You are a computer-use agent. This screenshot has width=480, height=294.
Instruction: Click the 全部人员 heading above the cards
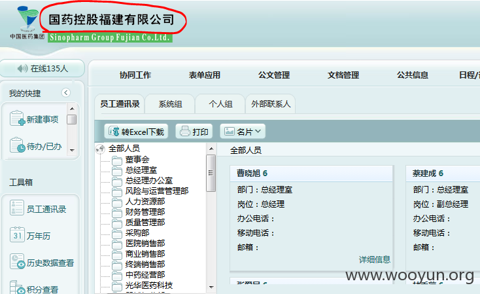[x=245, y=150]
